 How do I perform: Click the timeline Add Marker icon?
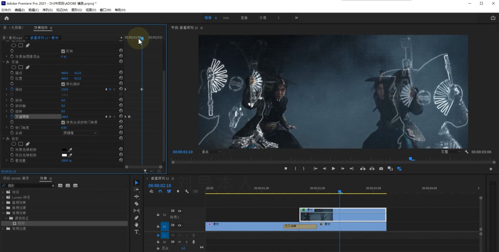178,191
